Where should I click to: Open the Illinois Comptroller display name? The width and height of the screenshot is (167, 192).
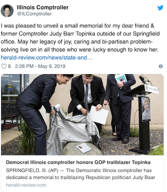(x=43, y=8)
